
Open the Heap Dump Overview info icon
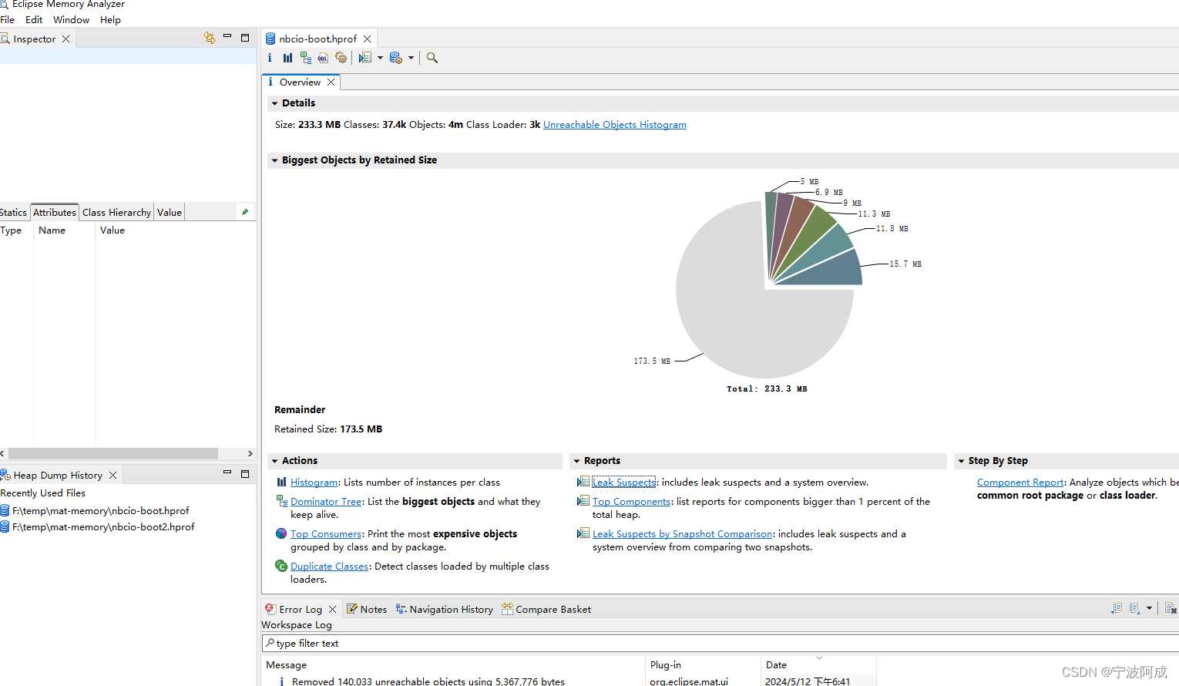click(269, 57)
